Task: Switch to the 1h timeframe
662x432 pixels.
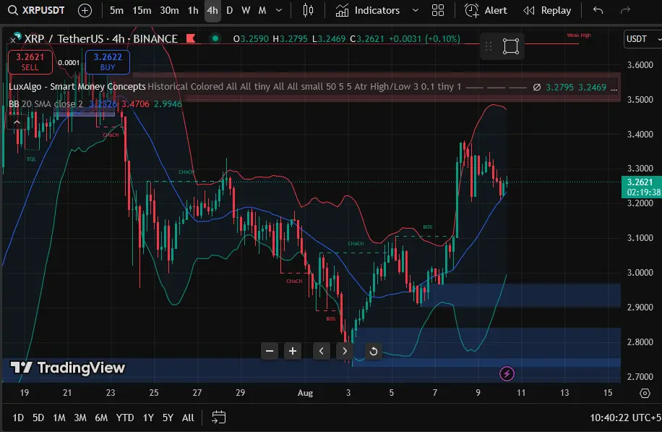Action: (193, 11)
